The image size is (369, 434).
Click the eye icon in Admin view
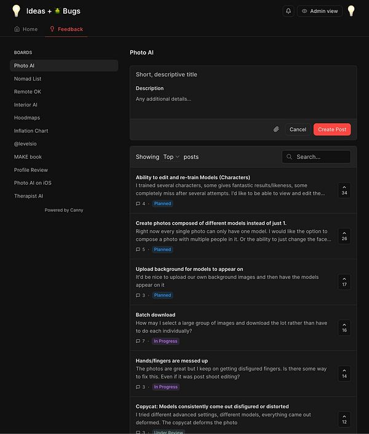pyautogui.click(x=304, y=11)
